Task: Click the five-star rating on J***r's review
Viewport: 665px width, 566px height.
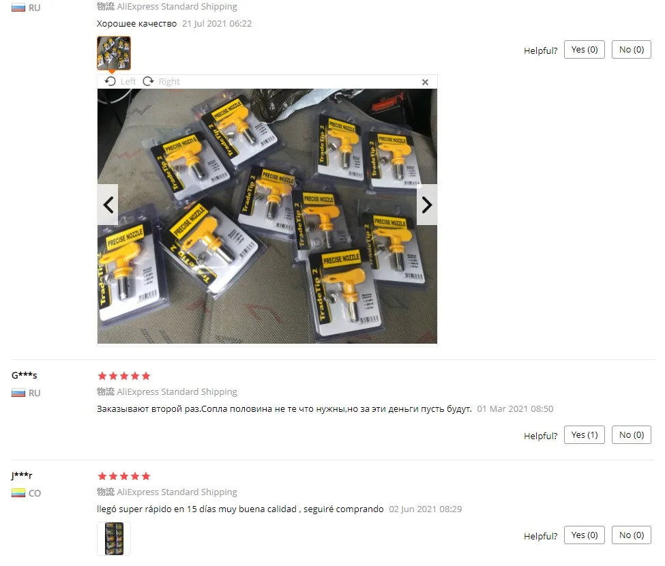Action: pos(124,476)
